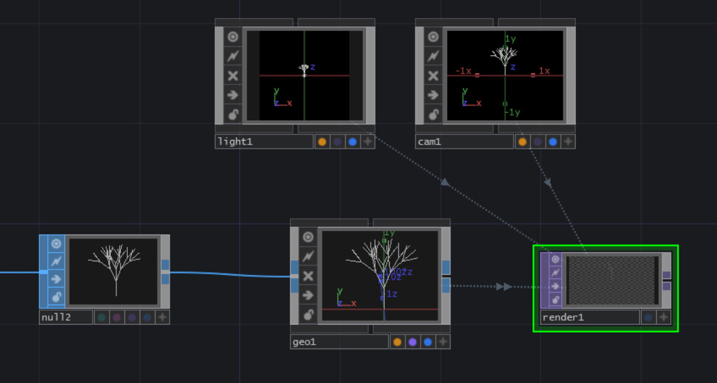Click the upper purple output connector of render1
Screen dimensions: 717x383
tap(667, 275)
